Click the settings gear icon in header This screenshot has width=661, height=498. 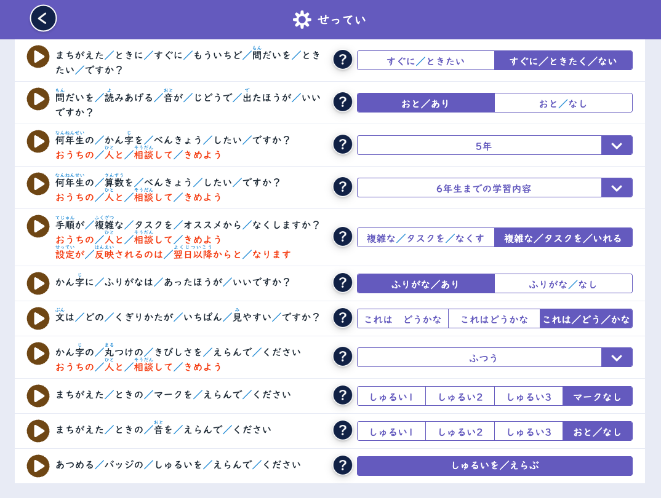tap(302, 20)
